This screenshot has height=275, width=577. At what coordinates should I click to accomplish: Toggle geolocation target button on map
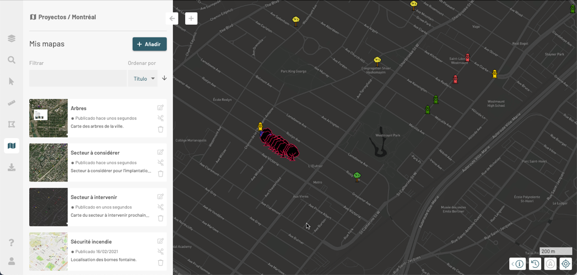coord(565,264)
